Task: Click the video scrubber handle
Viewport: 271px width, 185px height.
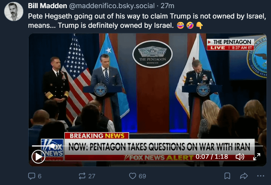Action: pyautogui.click(x=53, y=146)
